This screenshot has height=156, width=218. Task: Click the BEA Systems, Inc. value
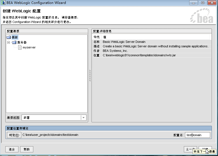click(x=115, y=51)
